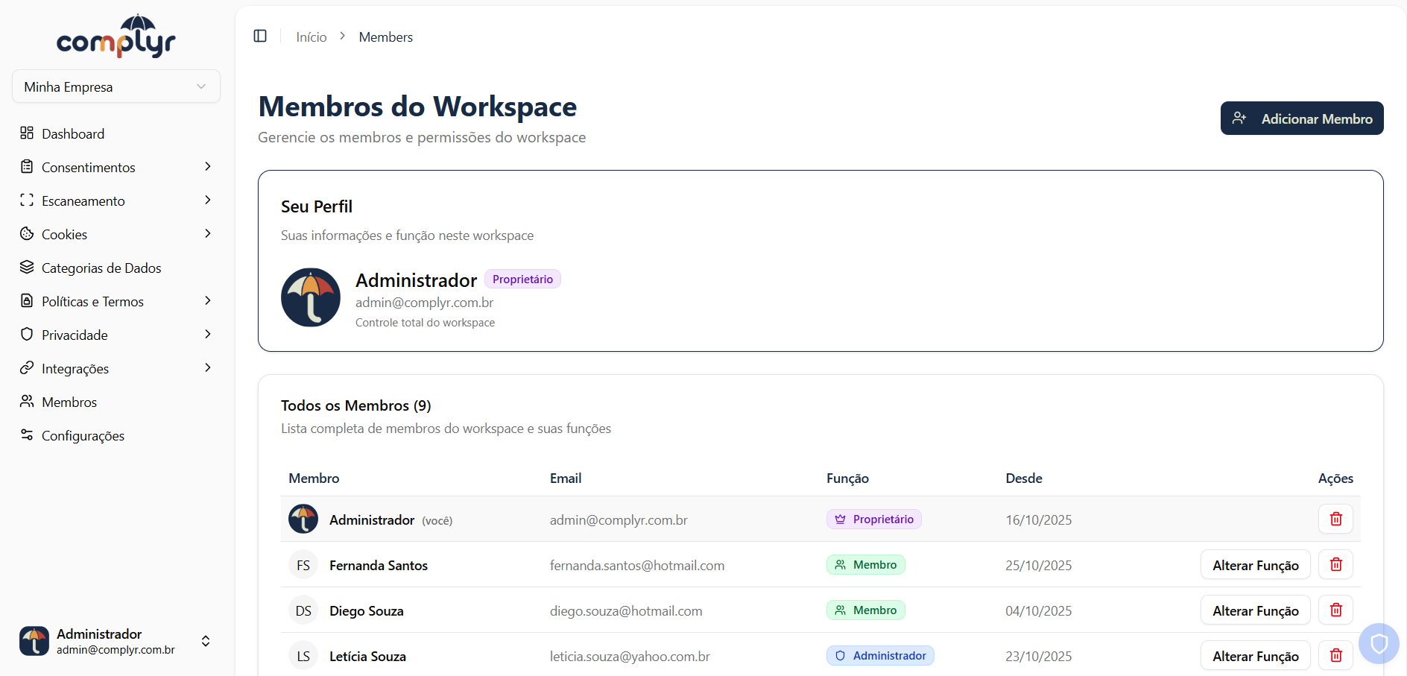Delete Diego Souza using the trash icon
The height and width of the screenshot is (676, 1407).
(1335, 610)
